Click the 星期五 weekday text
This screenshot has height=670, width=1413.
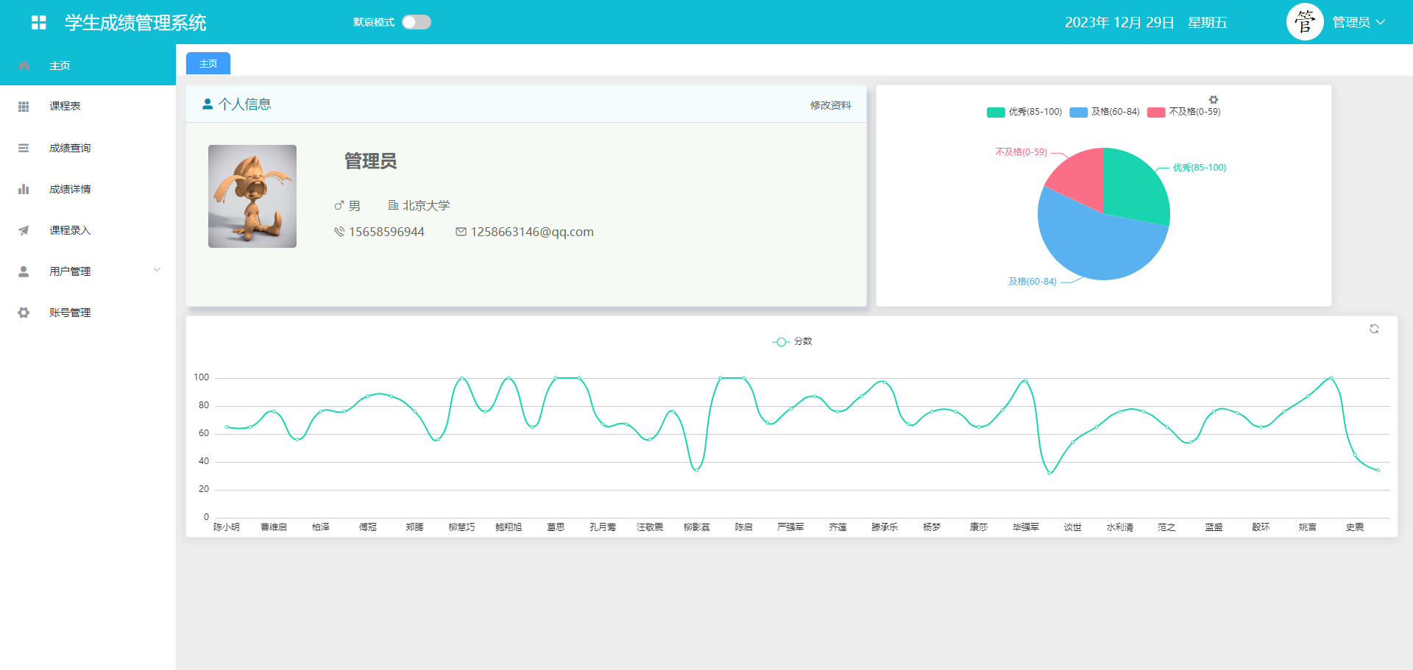tap(1208, 23)
